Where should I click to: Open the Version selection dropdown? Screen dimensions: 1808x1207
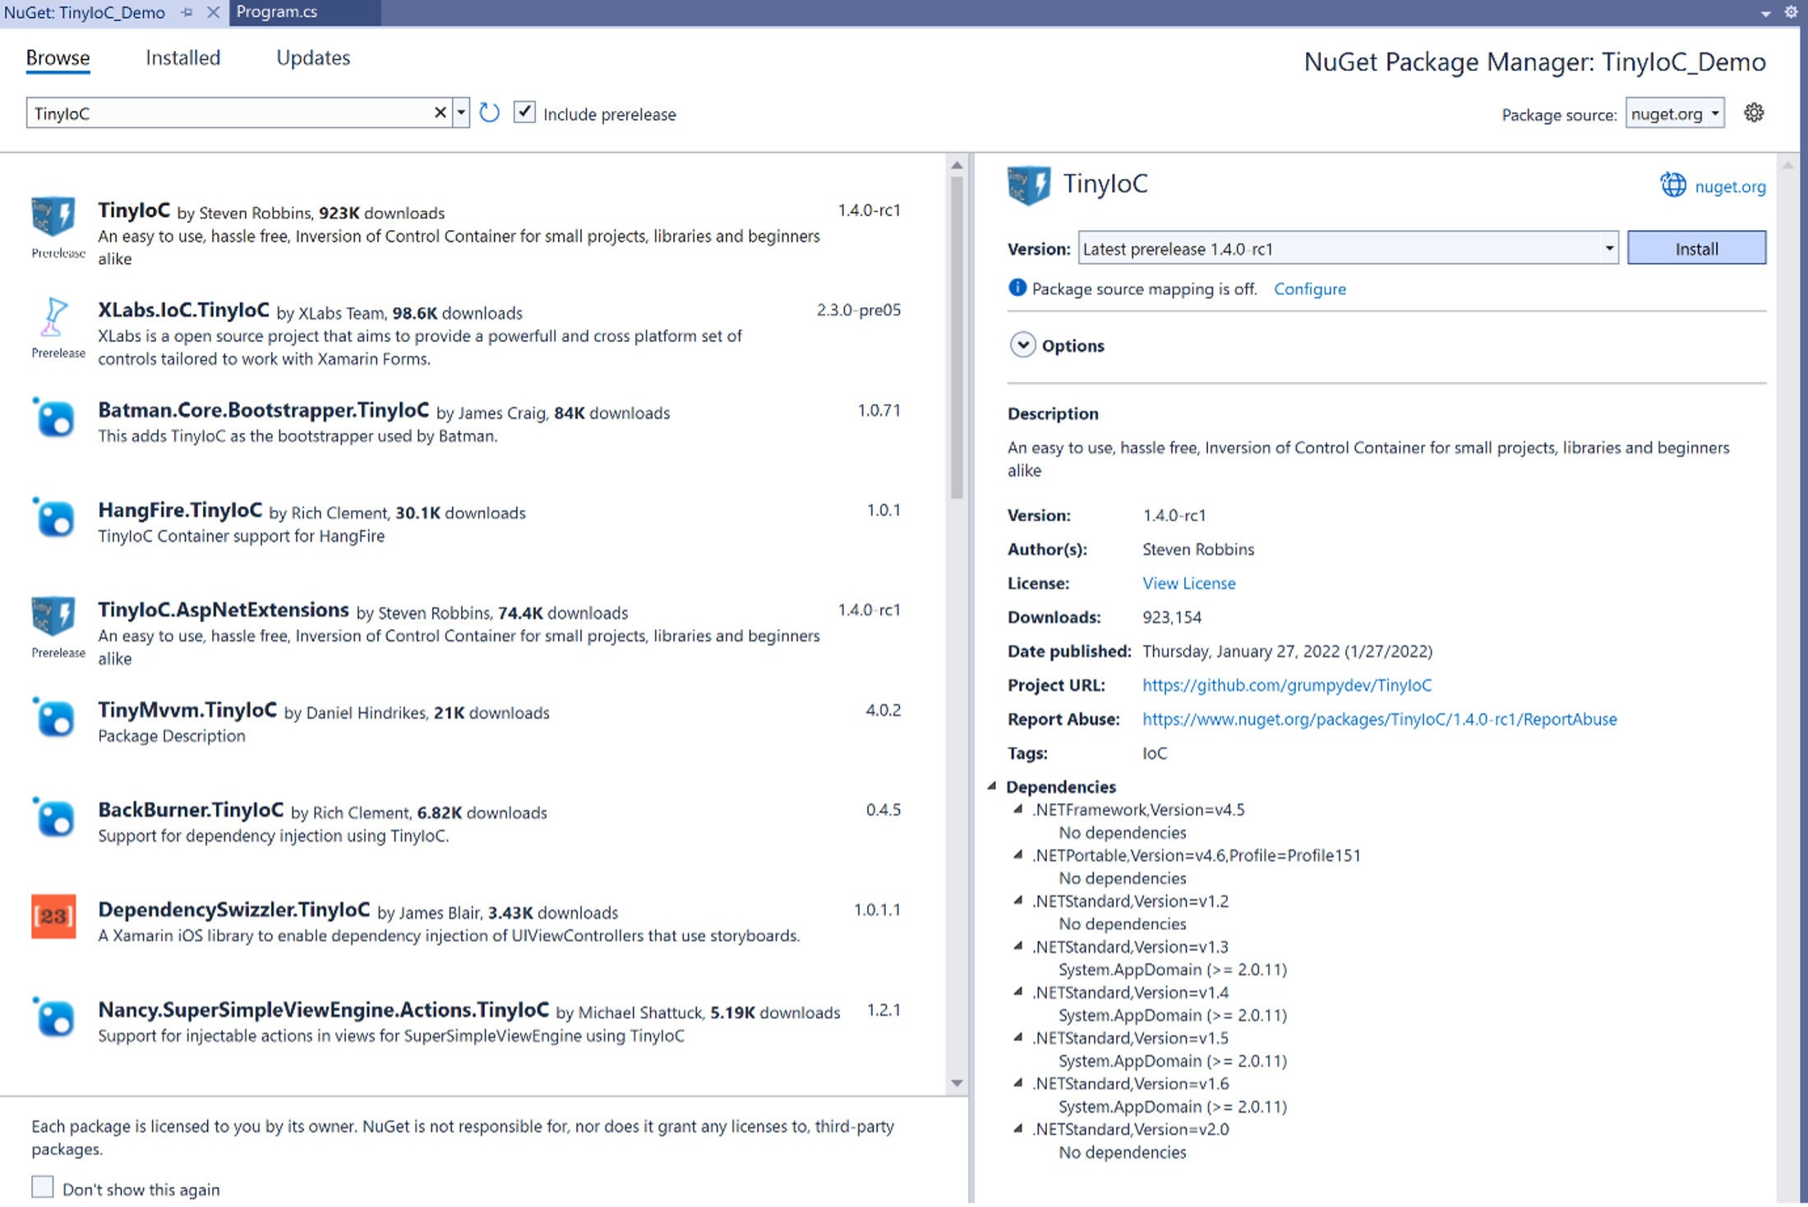(x=1348, y=247)
